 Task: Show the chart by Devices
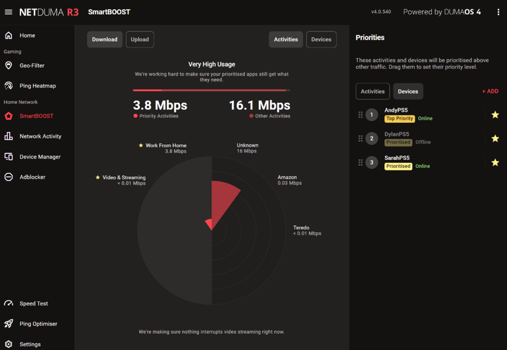click(x=321, y=40)
